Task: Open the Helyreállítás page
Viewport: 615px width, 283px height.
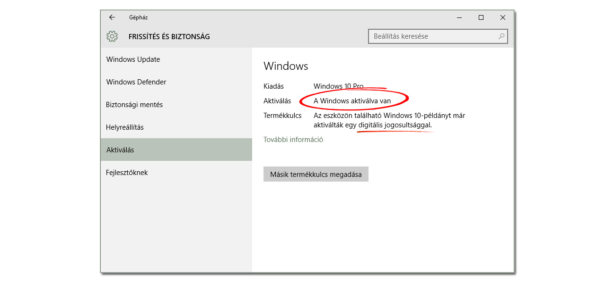Action: pos(125,127)
